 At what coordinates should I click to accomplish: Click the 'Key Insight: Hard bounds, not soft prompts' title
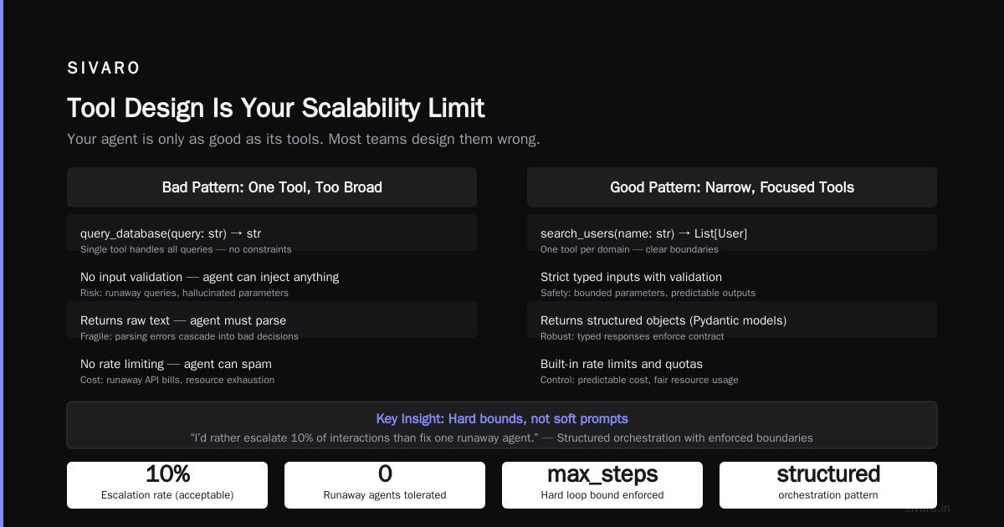[502, 419]
